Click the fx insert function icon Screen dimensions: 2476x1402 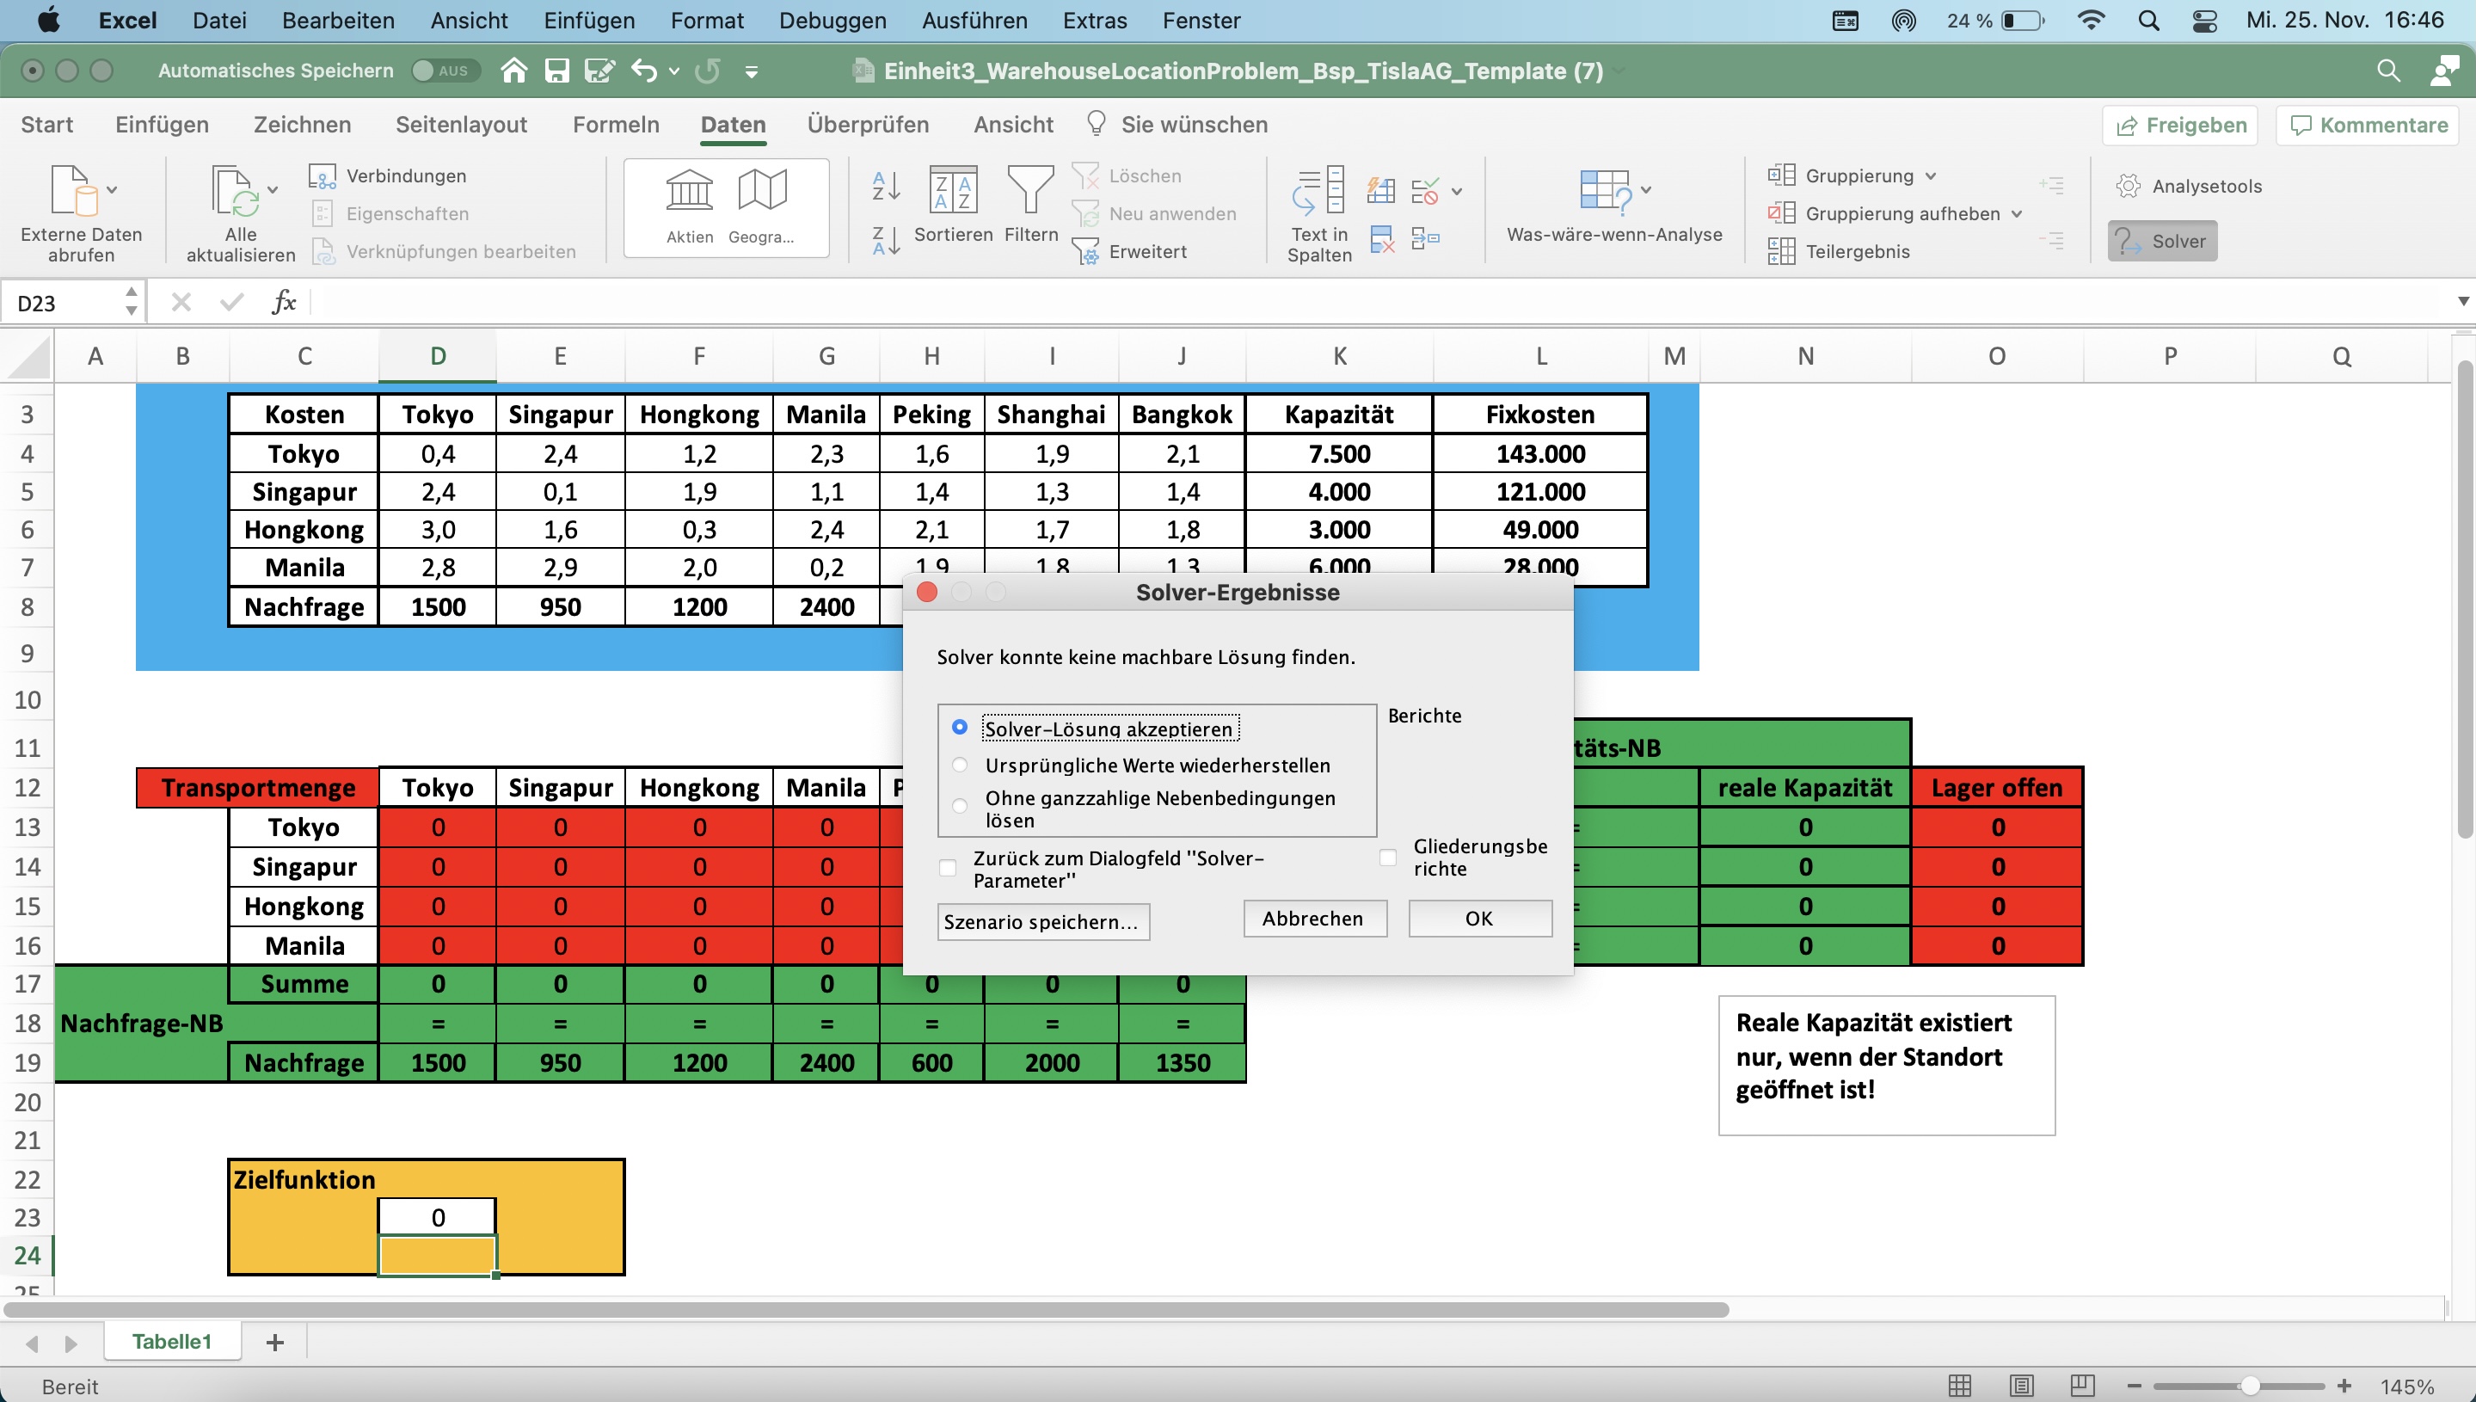pyautogui.click(x=283, y=303)
